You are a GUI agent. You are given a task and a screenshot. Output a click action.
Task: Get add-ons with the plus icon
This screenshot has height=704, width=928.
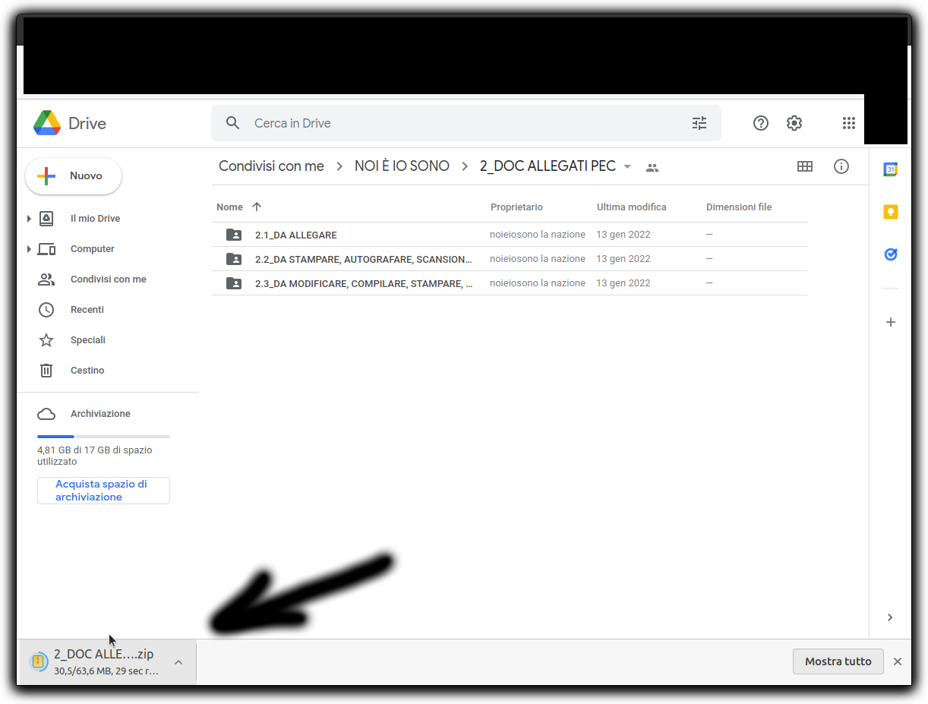point(891,322)
